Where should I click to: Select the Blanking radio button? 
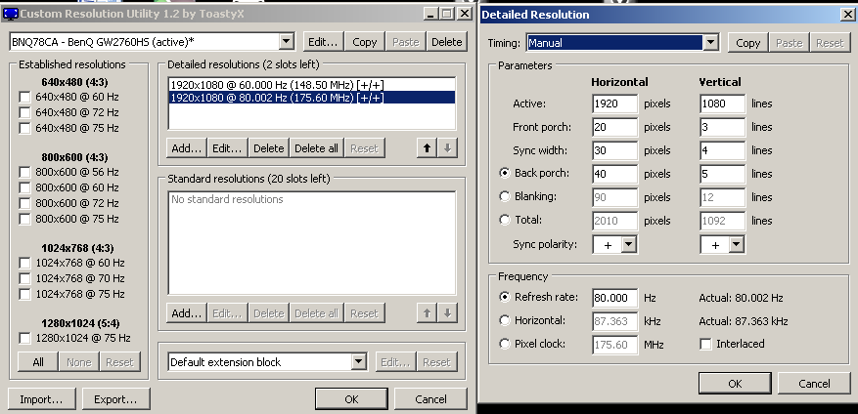click(x=505, y=196)
